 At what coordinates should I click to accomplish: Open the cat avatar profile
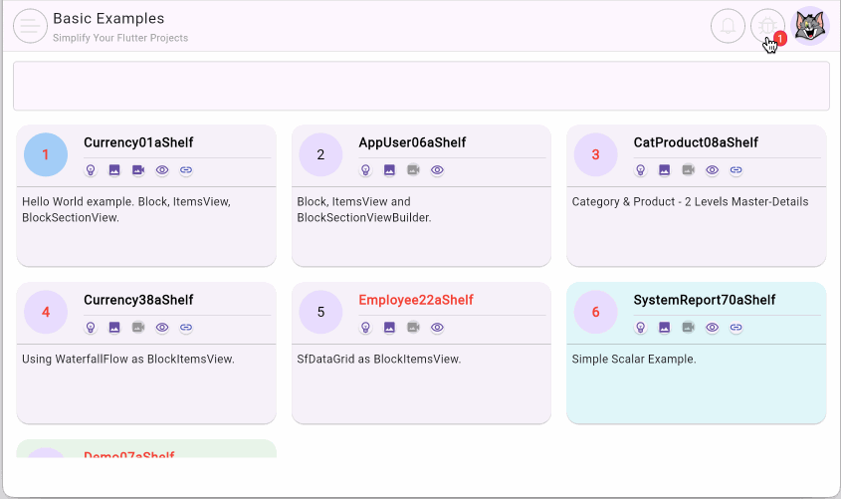coord(809,26)
